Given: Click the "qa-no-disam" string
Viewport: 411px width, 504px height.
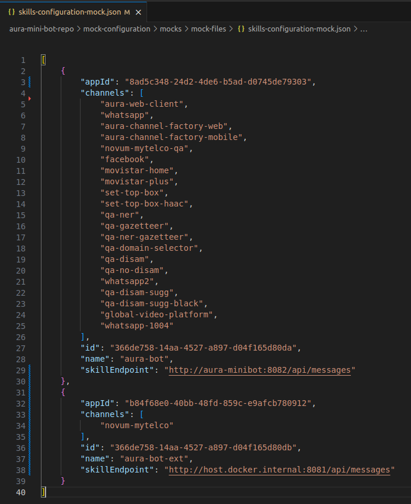Looking at the screenshot, I should 132,270.
